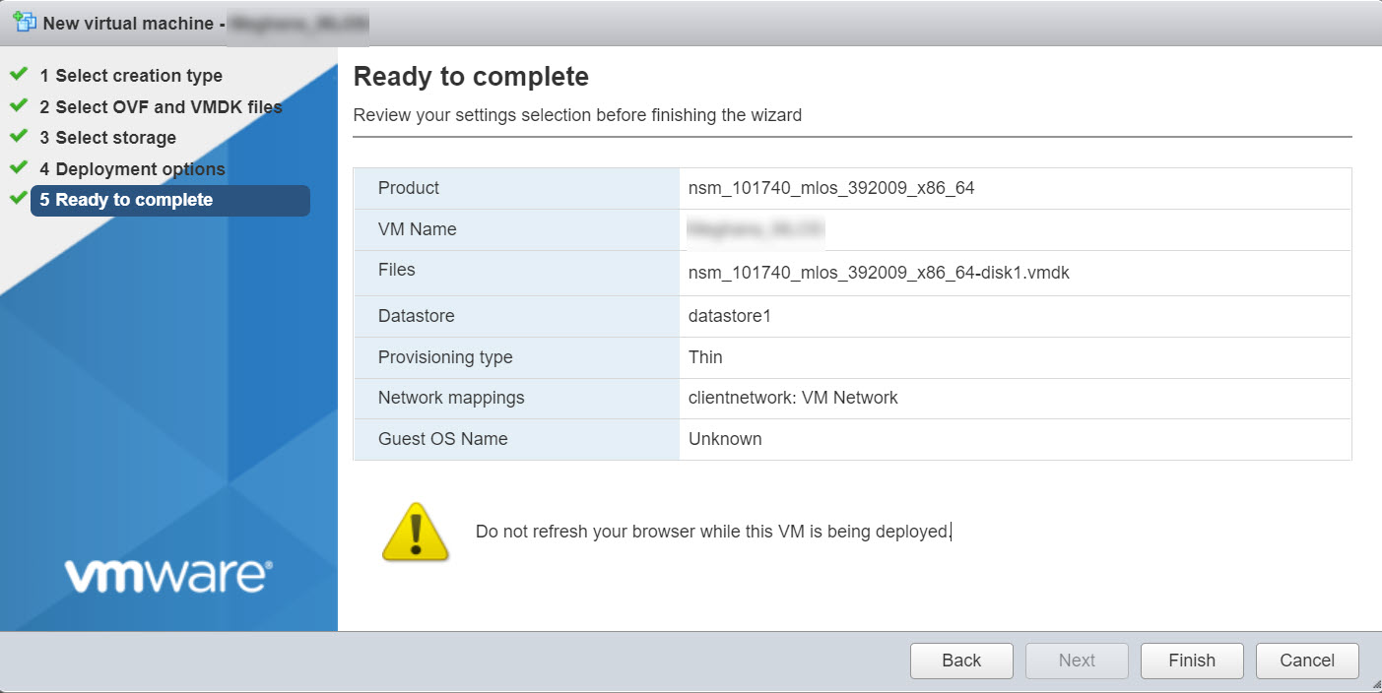
Task: Click the Review your settings selection subtitle
Action: (577, 115)
